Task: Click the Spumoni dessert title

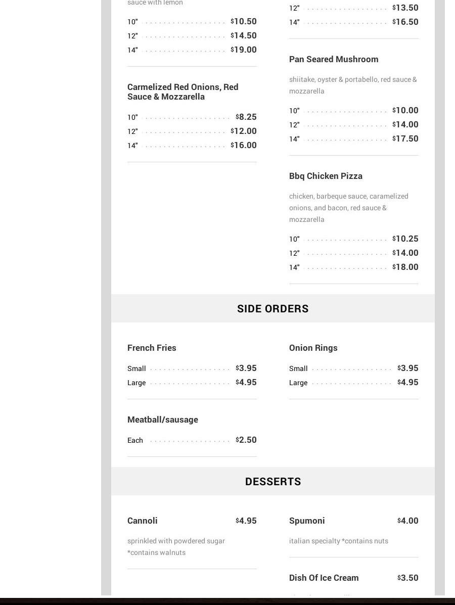Action: point(307,521)
